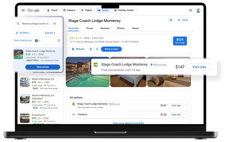
Task: Open the twin beds room photo
Action: click(169, 81)
